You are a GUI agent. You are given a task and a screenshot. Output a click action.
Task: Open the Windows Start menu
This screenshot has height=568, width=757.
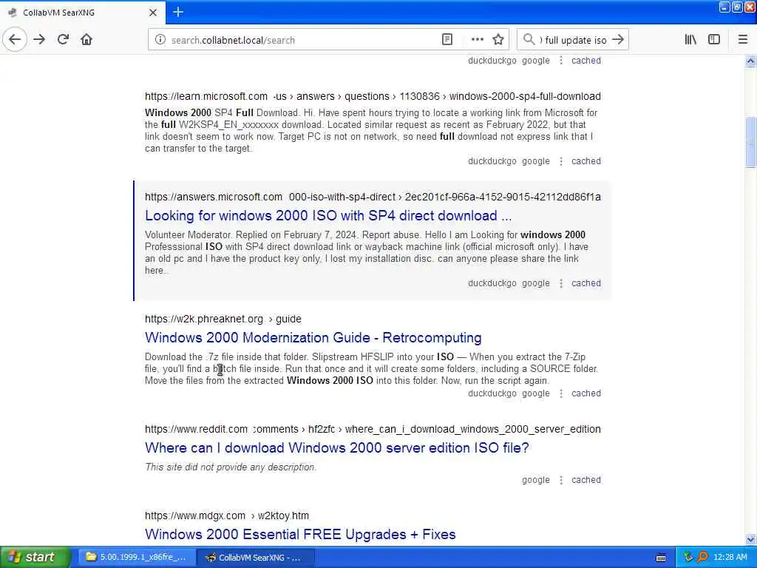[35, 557]
